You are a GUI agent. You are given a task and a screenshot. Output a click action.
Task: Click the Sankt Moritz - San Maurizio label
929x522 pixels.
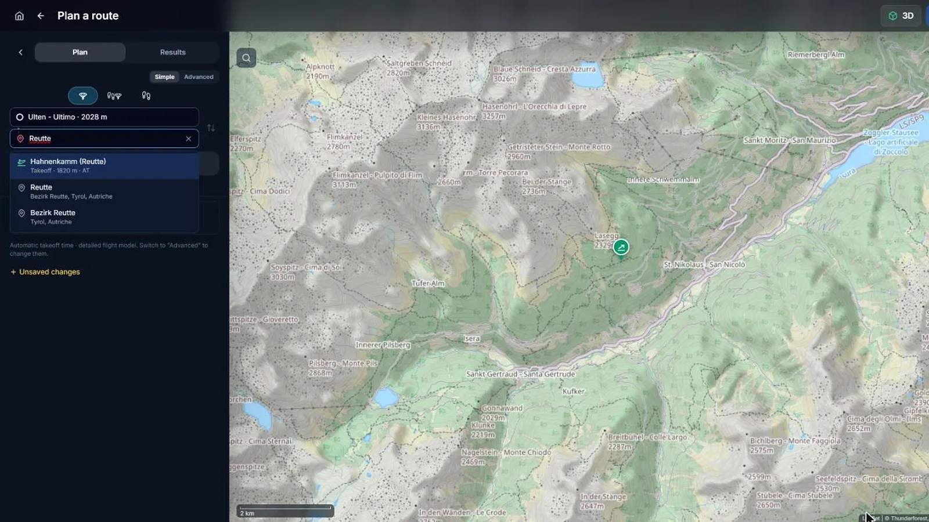[790, 140]
